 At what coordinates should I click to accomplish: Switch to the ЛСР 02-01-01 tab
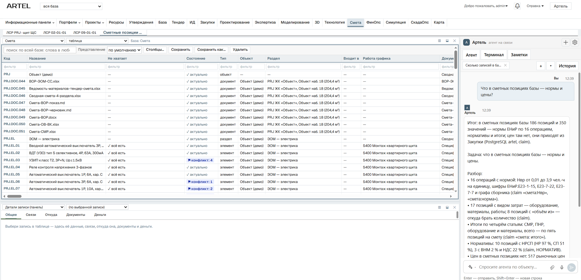click(x=54, y=33)
